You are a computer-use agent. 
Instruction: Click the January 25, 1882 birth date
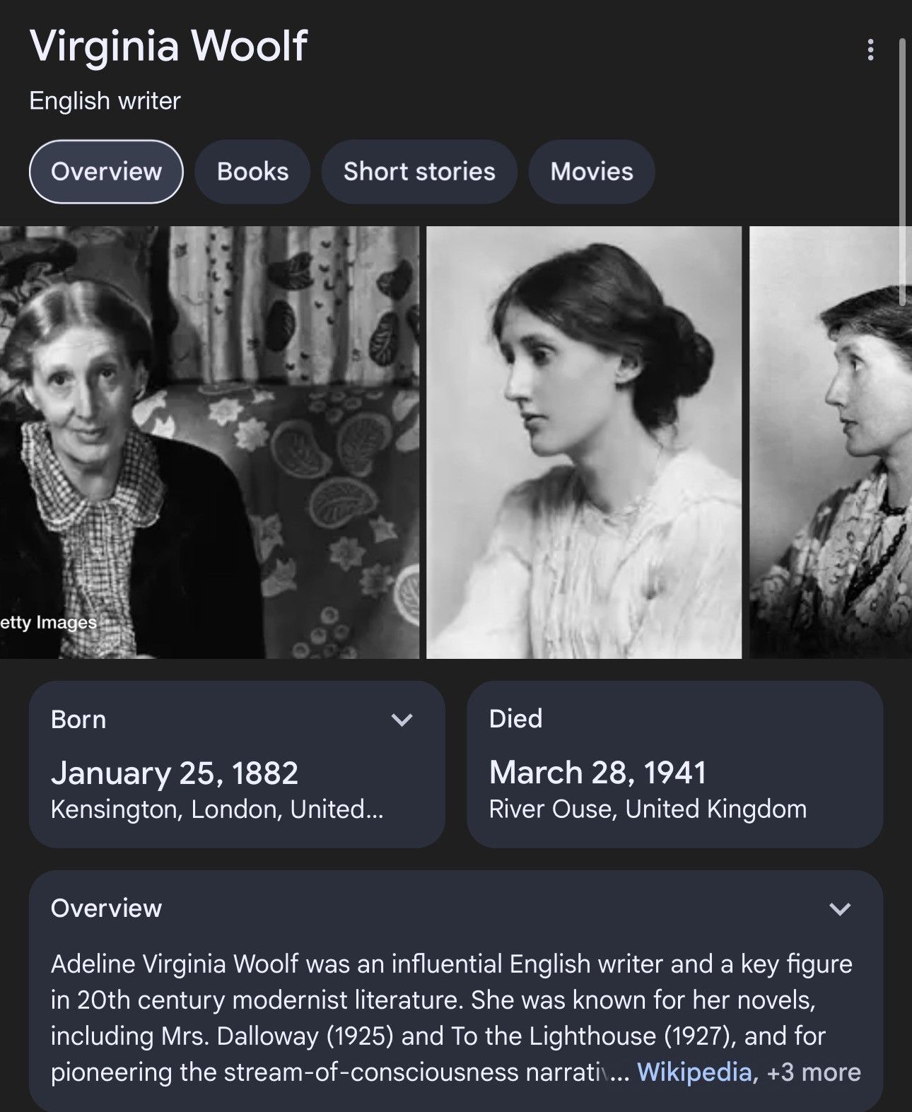[x=175, y=773]
